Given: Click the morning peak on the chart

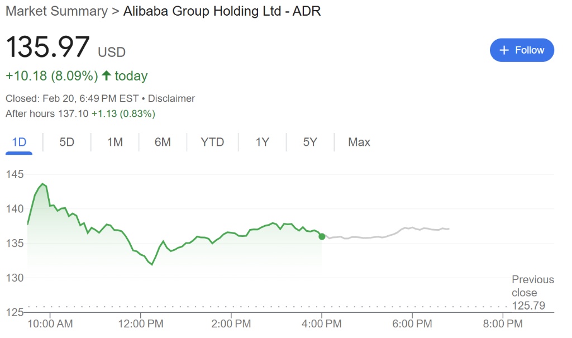Looking at the screenshot, I should [x=43, y=184].
